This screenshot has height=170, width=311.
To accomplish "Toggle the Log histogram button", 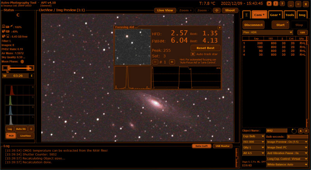I will pyautogui.click(x=9, y=129).
